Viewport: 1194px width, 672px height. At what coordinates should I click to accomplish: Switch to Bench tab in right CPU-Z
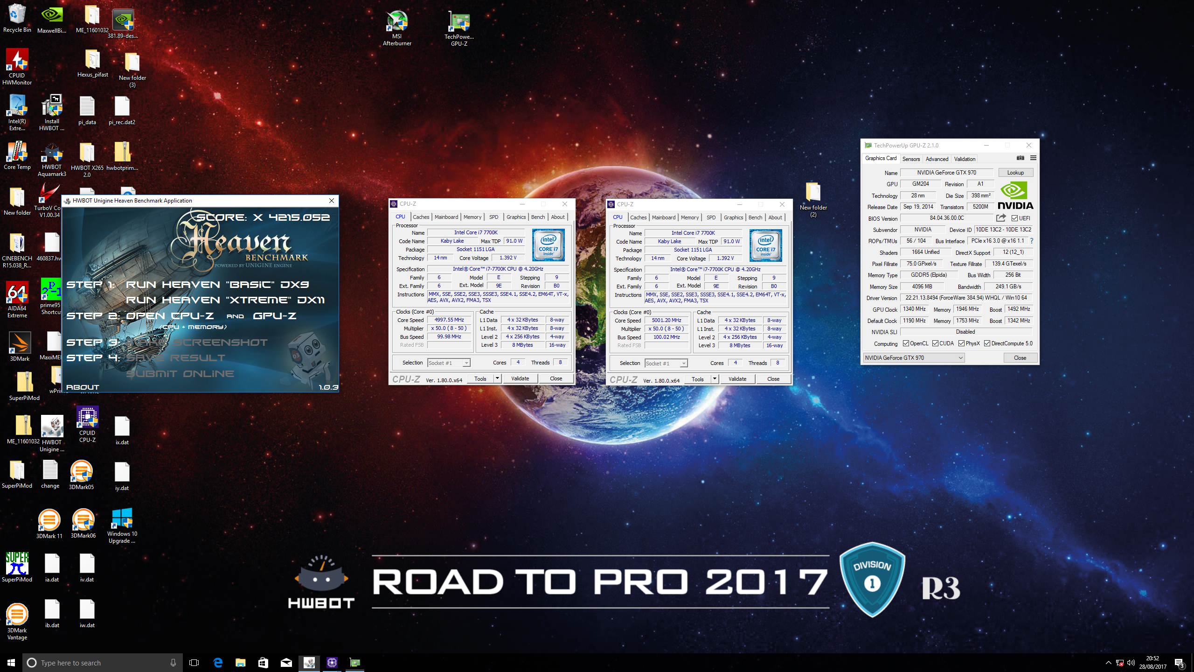coord(755,217)
